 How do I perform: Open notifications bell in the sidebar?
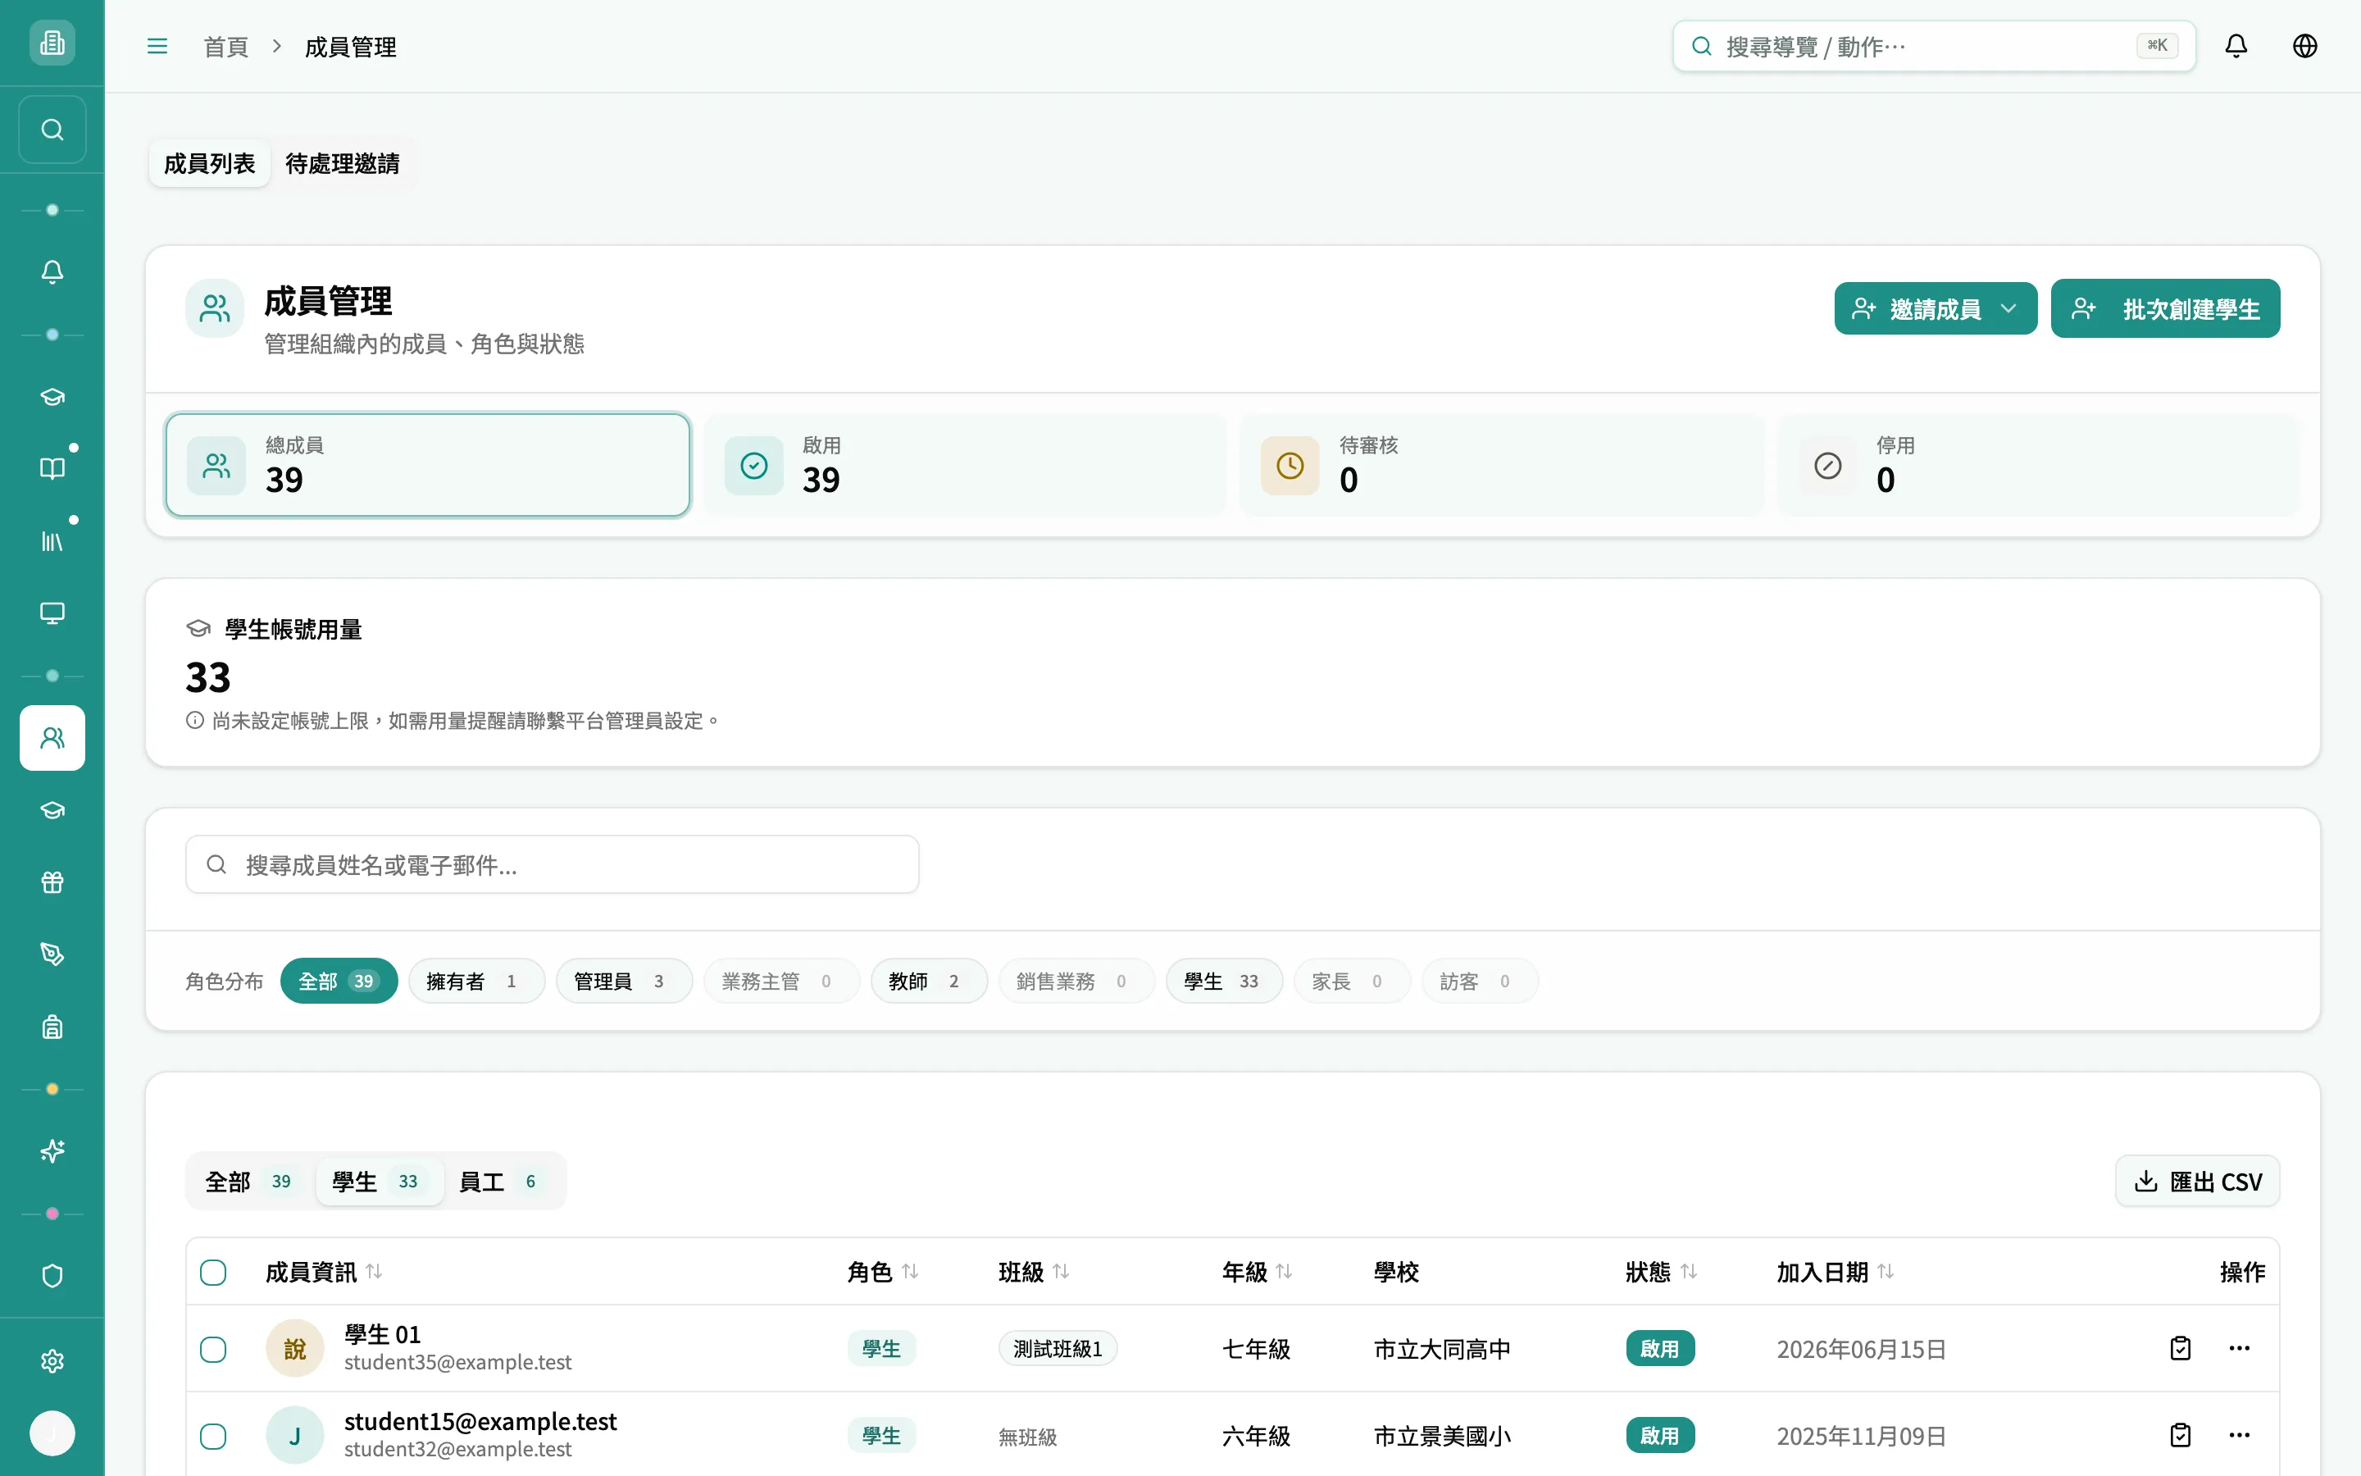52,272
